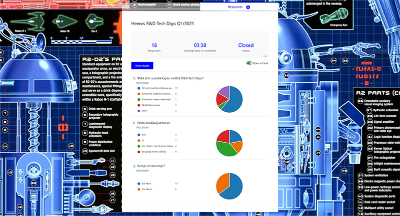Screen dimensions: 400x216
Task: Switch to the Responses tab
Action: (x=239, y=7)
